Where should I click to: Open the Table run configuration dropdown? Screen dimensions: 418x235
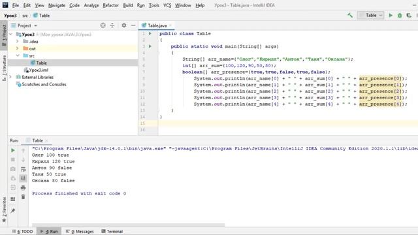tap(370, 16)
